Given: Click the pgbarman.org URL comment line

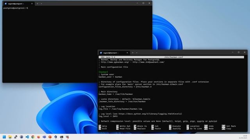Looking at the screenshot, I should click(132, 62).
